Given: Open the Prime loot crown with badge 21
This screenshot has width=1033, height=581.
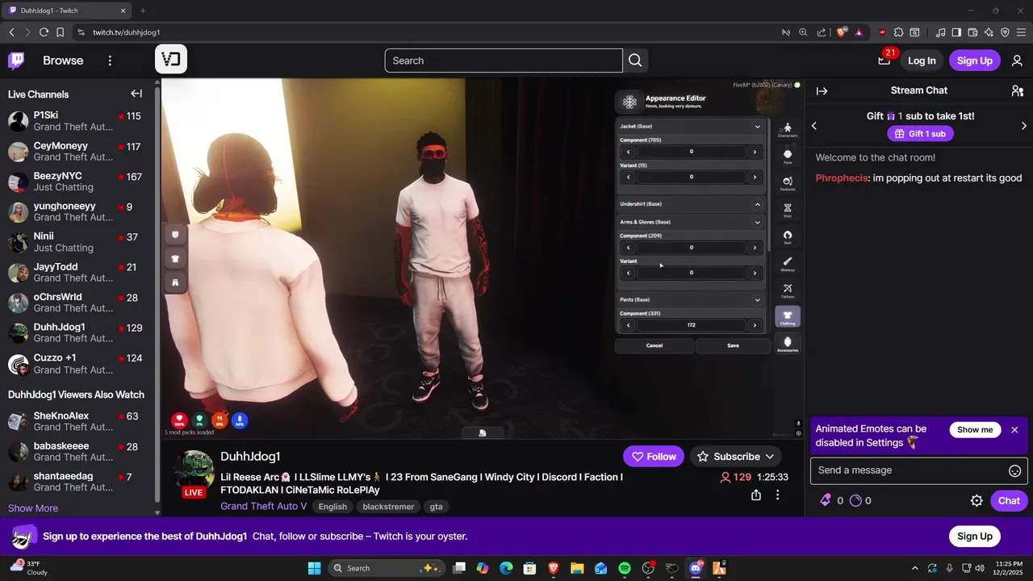Looking at the screenshot, I should [885, 61].
